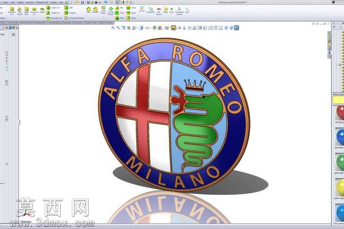Select the Shell feature
344x229 pixels.
pyautogui.click(x=120, y=18)
